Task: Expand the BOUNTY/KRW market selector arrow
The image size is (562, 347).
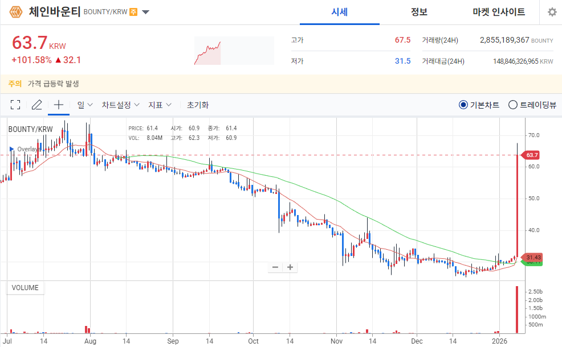Action: click(x=146, y=11)
